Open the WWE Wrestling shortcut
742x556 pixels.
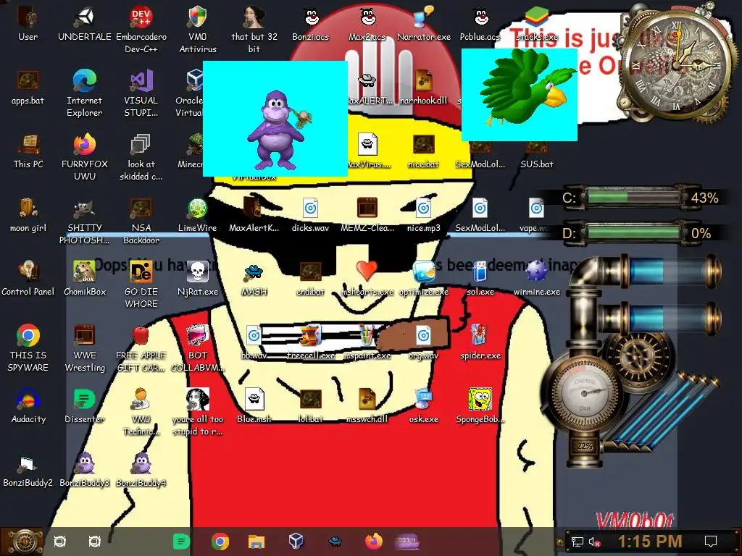point(85,347)
